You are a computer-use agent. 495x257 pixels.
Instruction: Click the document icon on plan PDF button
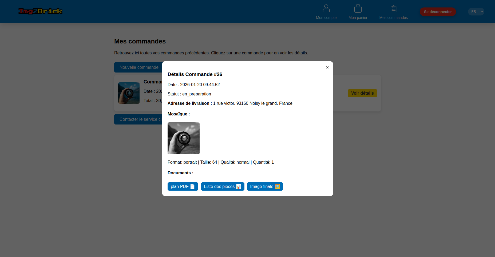(x=192, y=187)
